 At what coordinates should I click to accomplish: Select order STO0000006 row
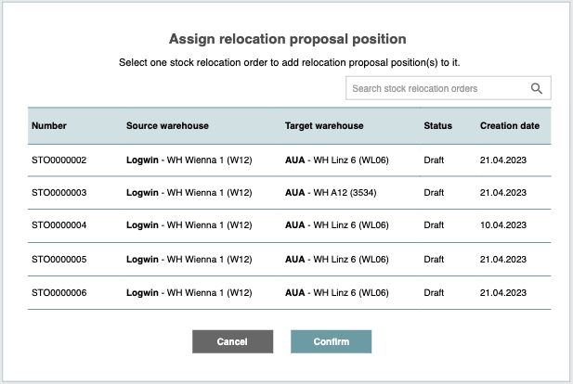point(59,292)
